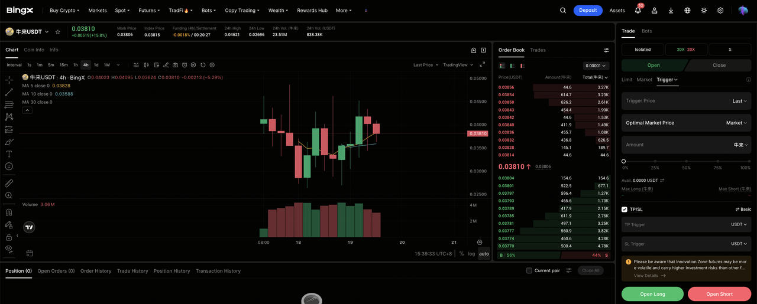Select the 1h chart interval
Viewport: 757px width, 304px height.
pos(75,65)
